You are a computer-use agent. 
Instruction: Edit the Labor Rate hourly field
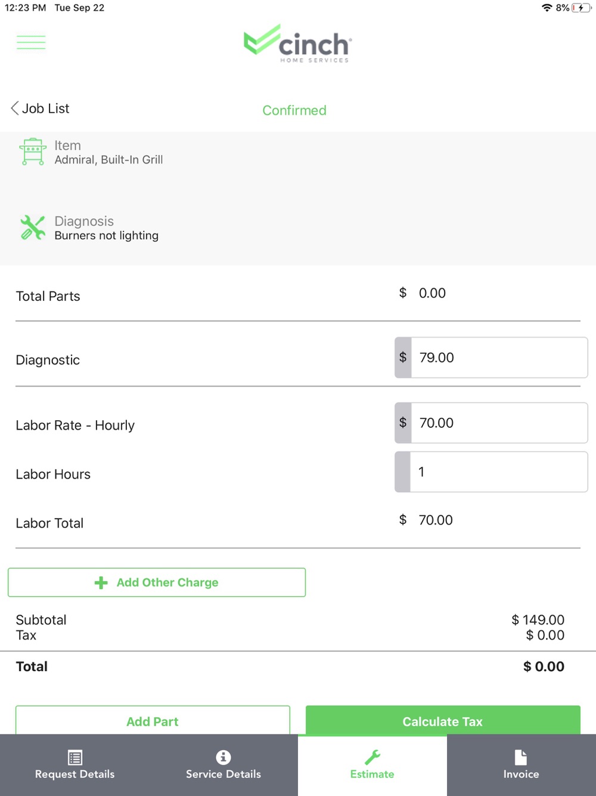[498, 423]
